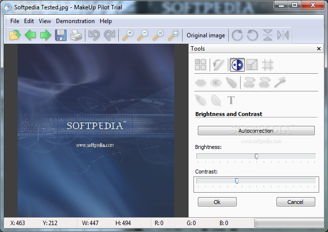Click the R: 0 status bar value
This screenshot has width=328, height=232.
pos(159,223)
